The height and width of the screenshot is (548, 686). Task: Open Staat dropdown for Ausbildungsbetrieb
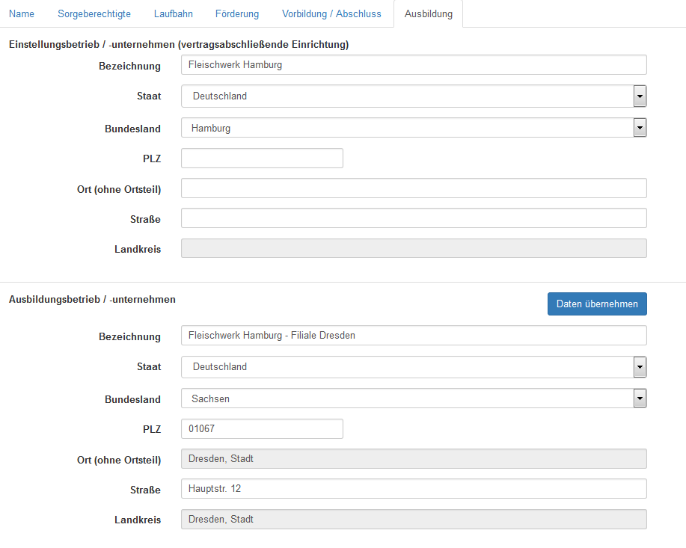coord(414,367)
